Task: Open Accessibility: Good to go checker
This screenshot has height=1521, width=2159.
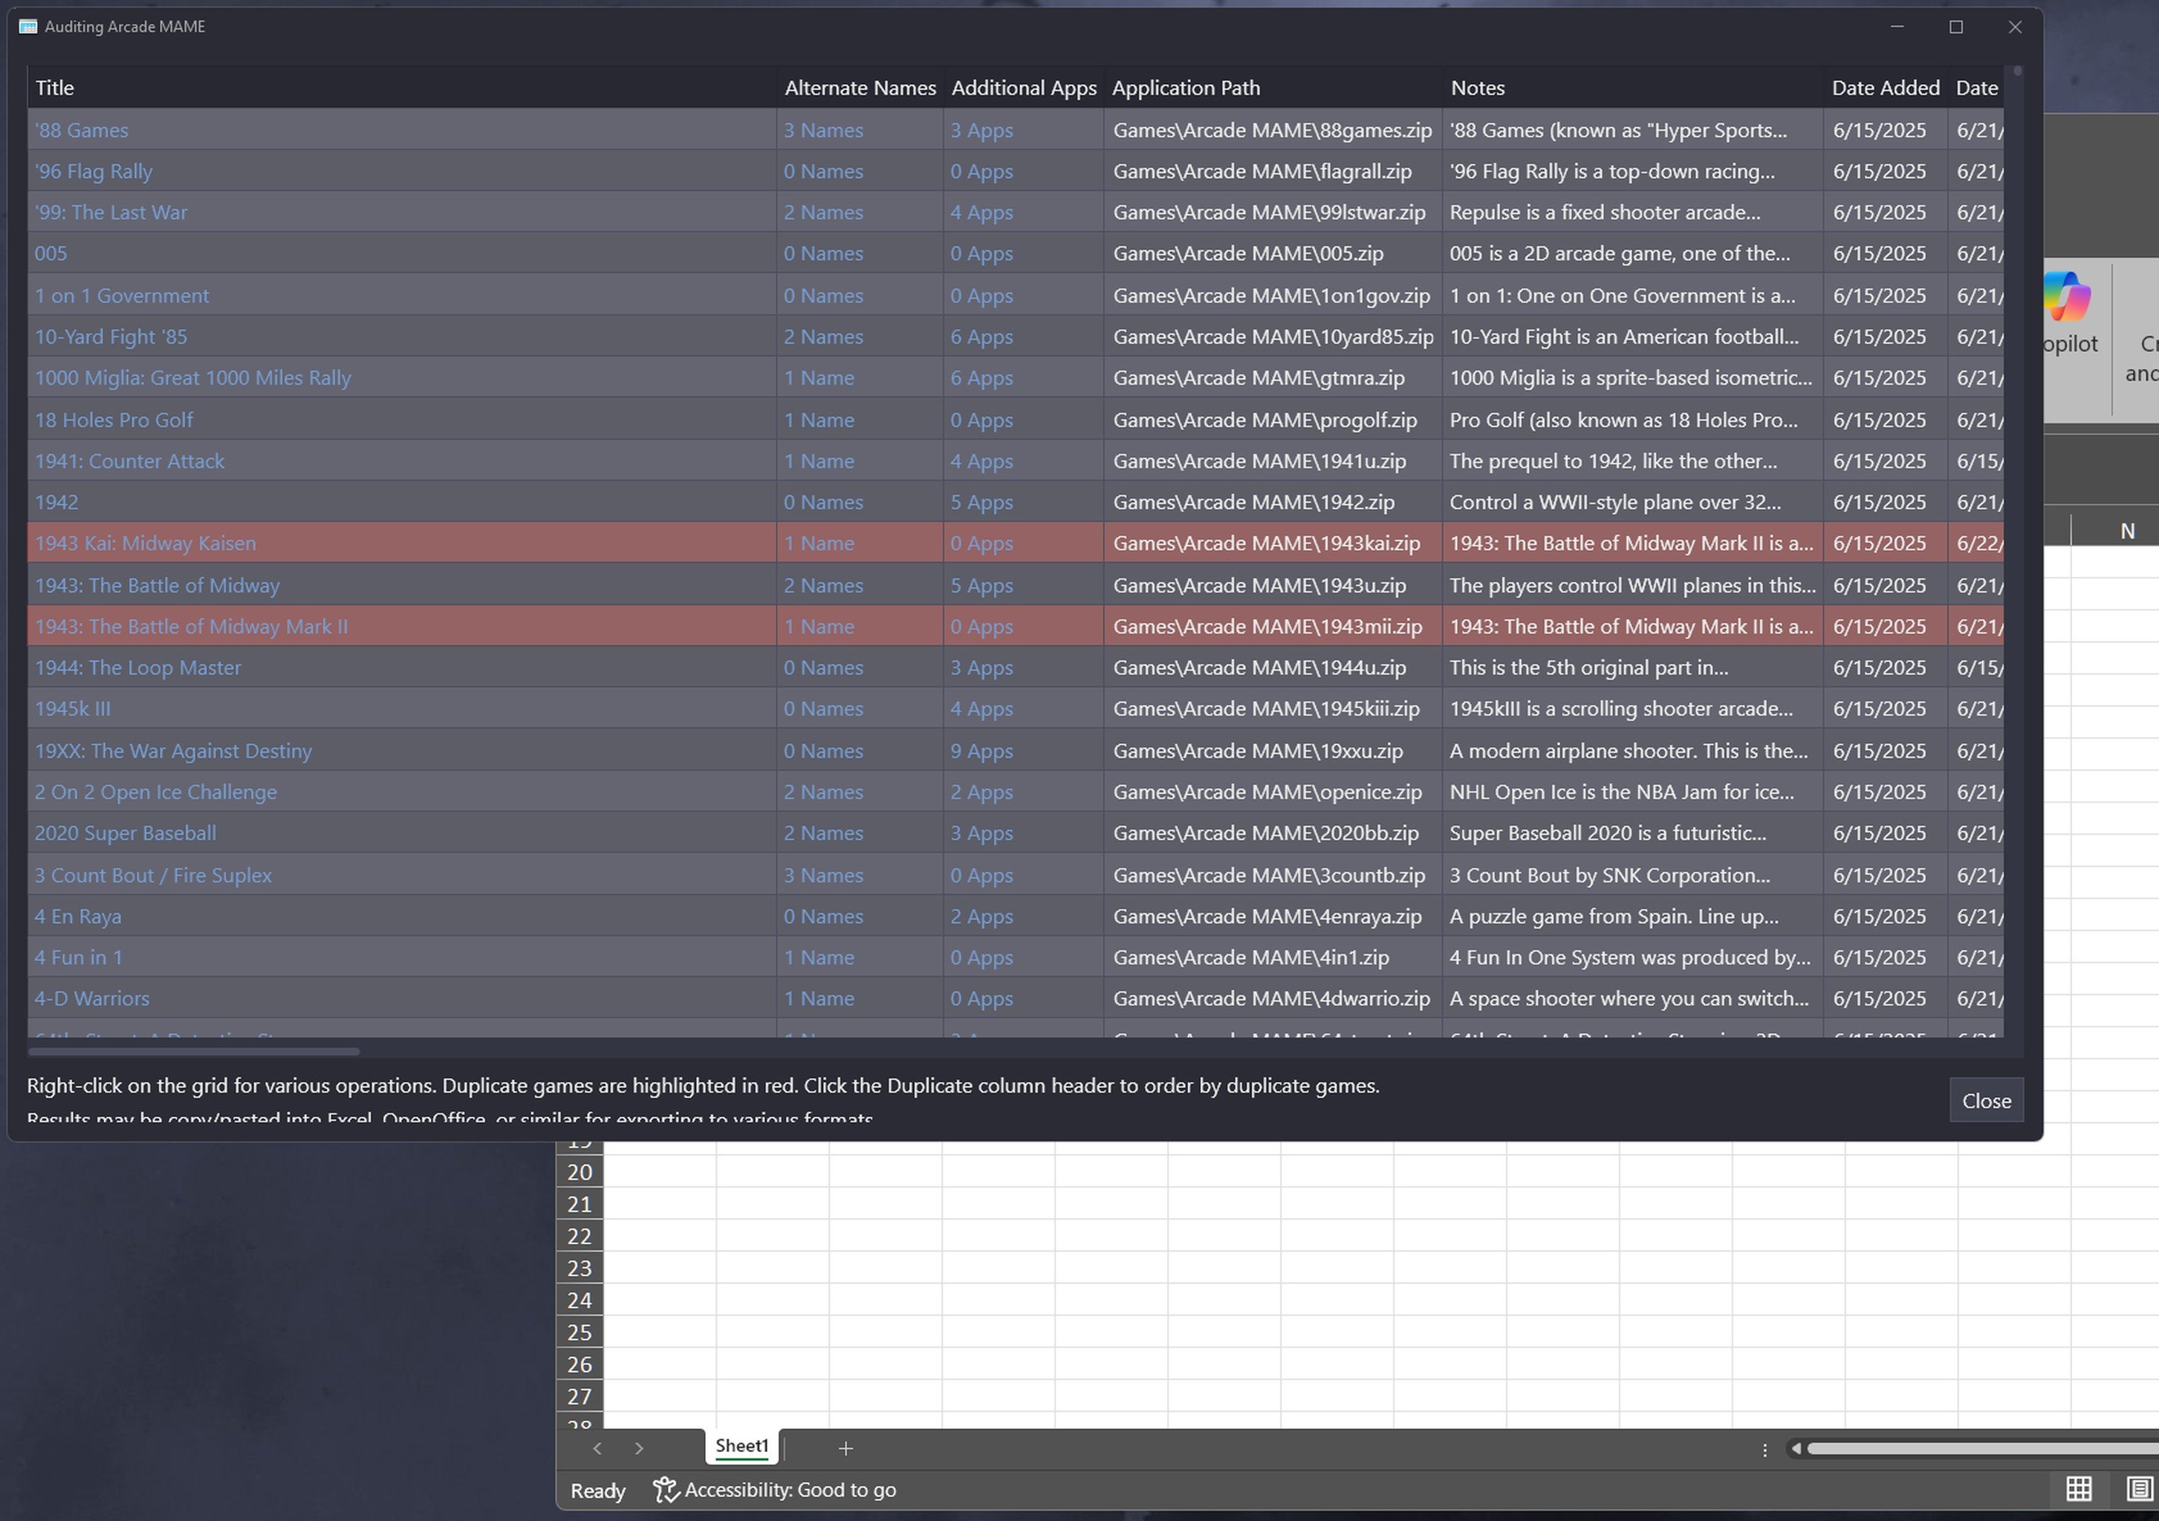Action: point(776,1490)
